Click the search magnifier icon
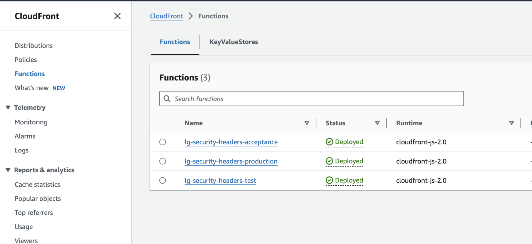Screen dimensions: 532x244 [x=167, y=99]
